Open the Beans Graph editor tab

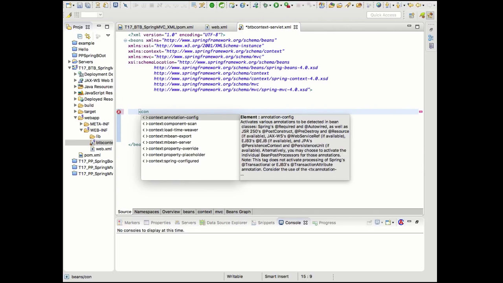238,212
